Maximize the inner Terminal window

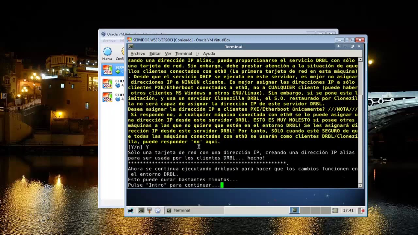tap(352, 47)
